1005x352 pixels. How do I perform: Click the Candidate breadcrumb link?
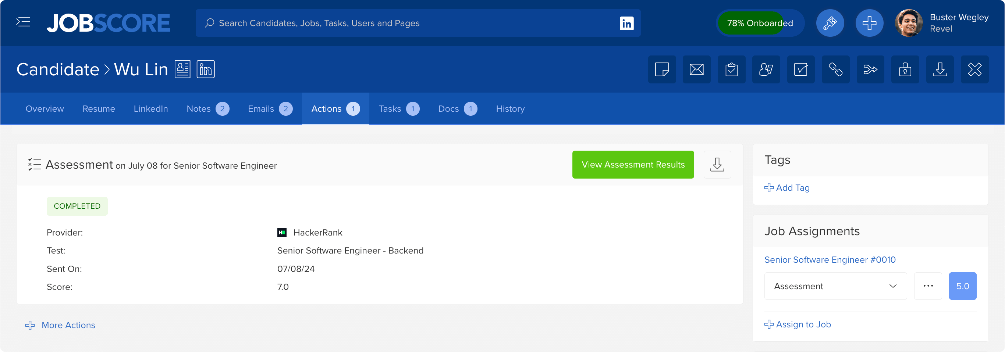click(58, 69)
